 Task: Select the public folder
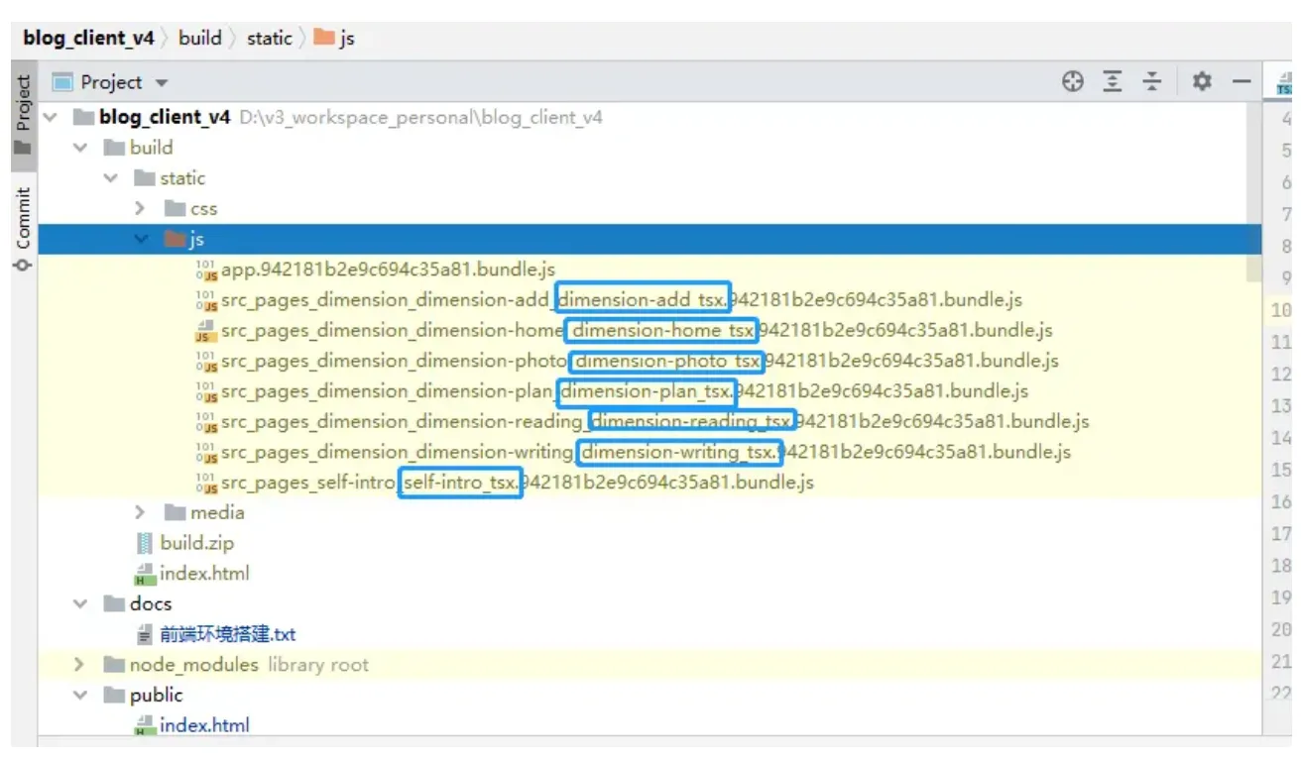coord(156,695)
